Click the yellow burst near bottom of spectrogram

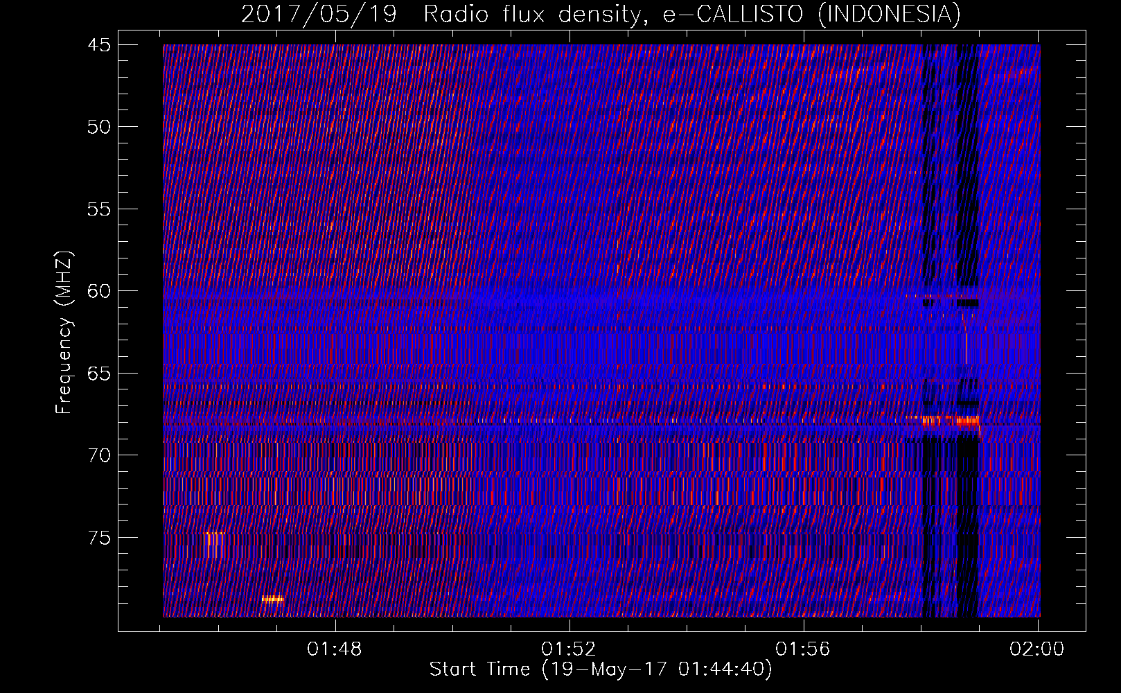[x=272, y=599]
